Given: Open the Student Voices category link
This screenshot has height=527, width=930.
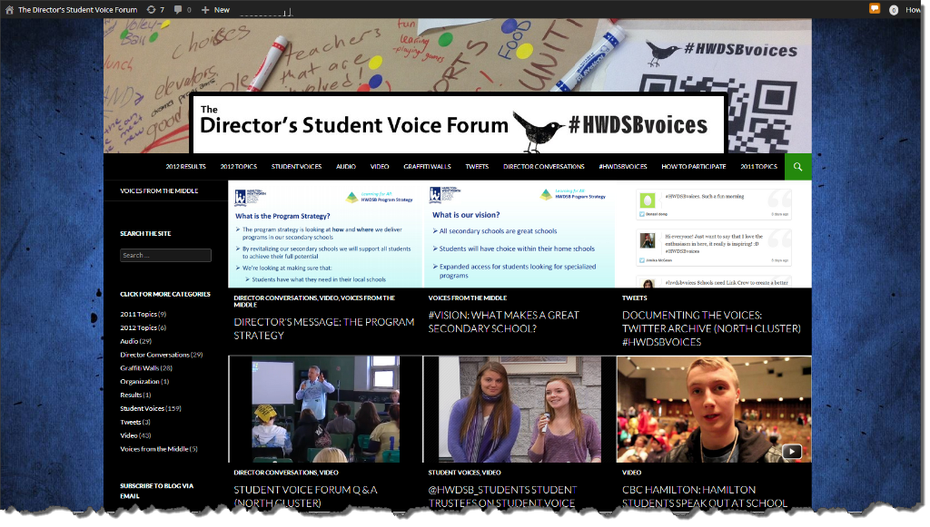Looking at the screenshot, I should tap(143, 409).
